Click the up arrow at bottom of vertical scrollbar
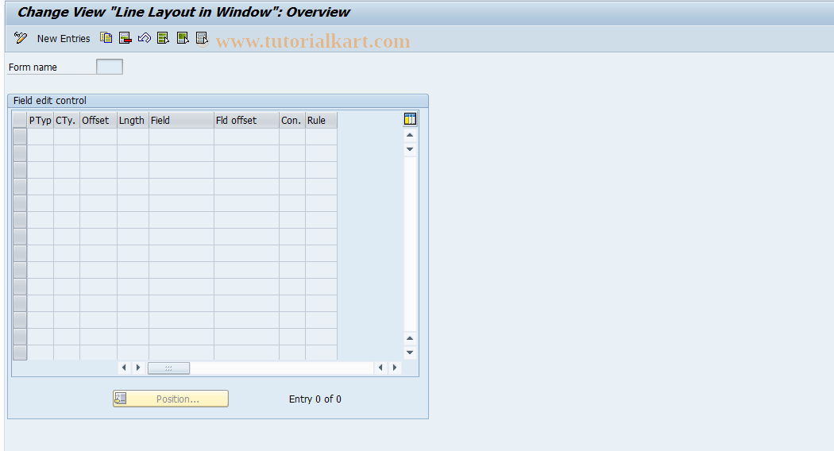 tap(410, 338)
